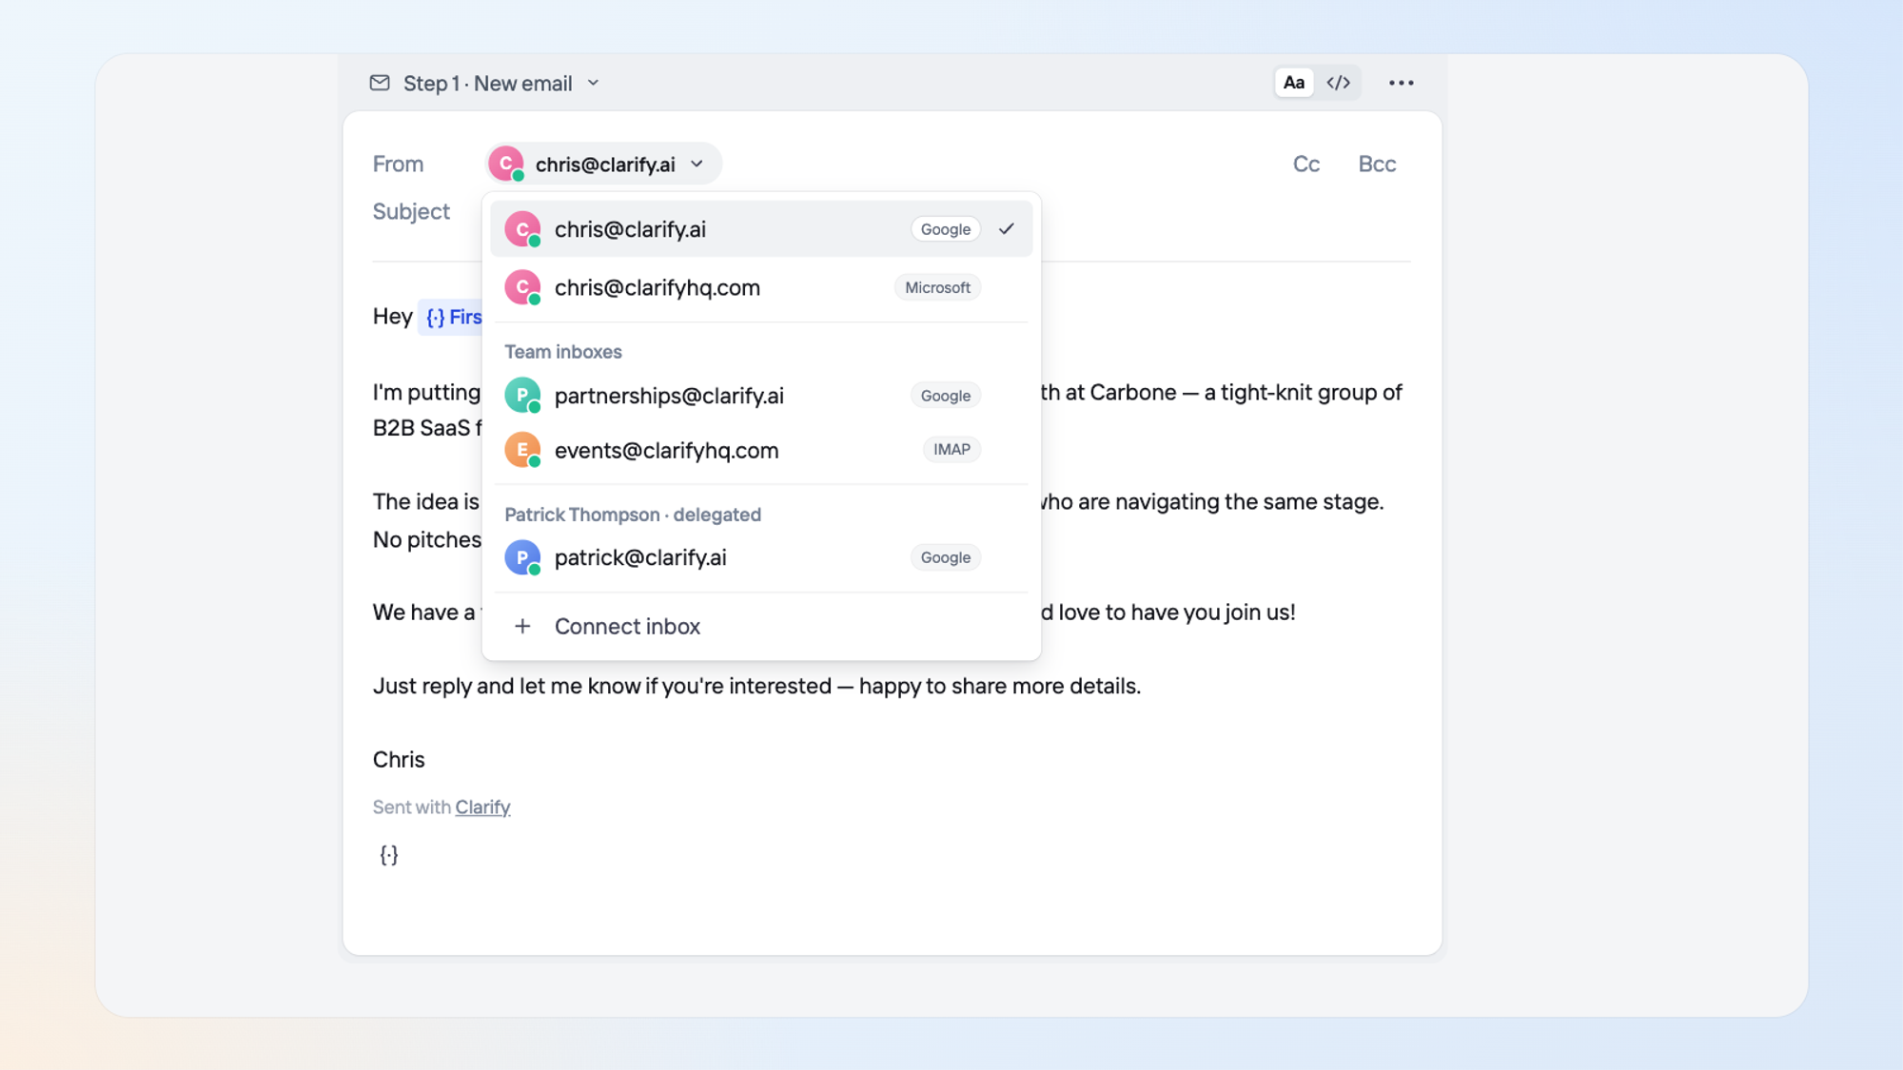Click the IMAP provider badge
This screenshot has width=1903, height=1070.
(x=951, y=449)
